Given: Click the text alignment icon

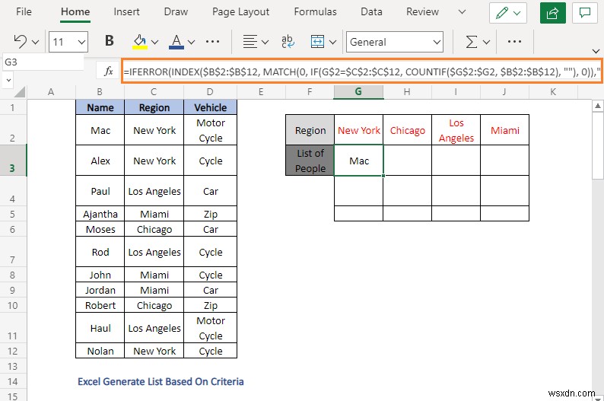Looking at the screenshot, I should [x=250, y=42].
